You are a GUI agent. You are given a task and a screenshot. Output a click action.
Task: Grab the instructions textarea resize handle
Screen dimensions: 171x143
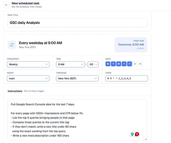146,139
